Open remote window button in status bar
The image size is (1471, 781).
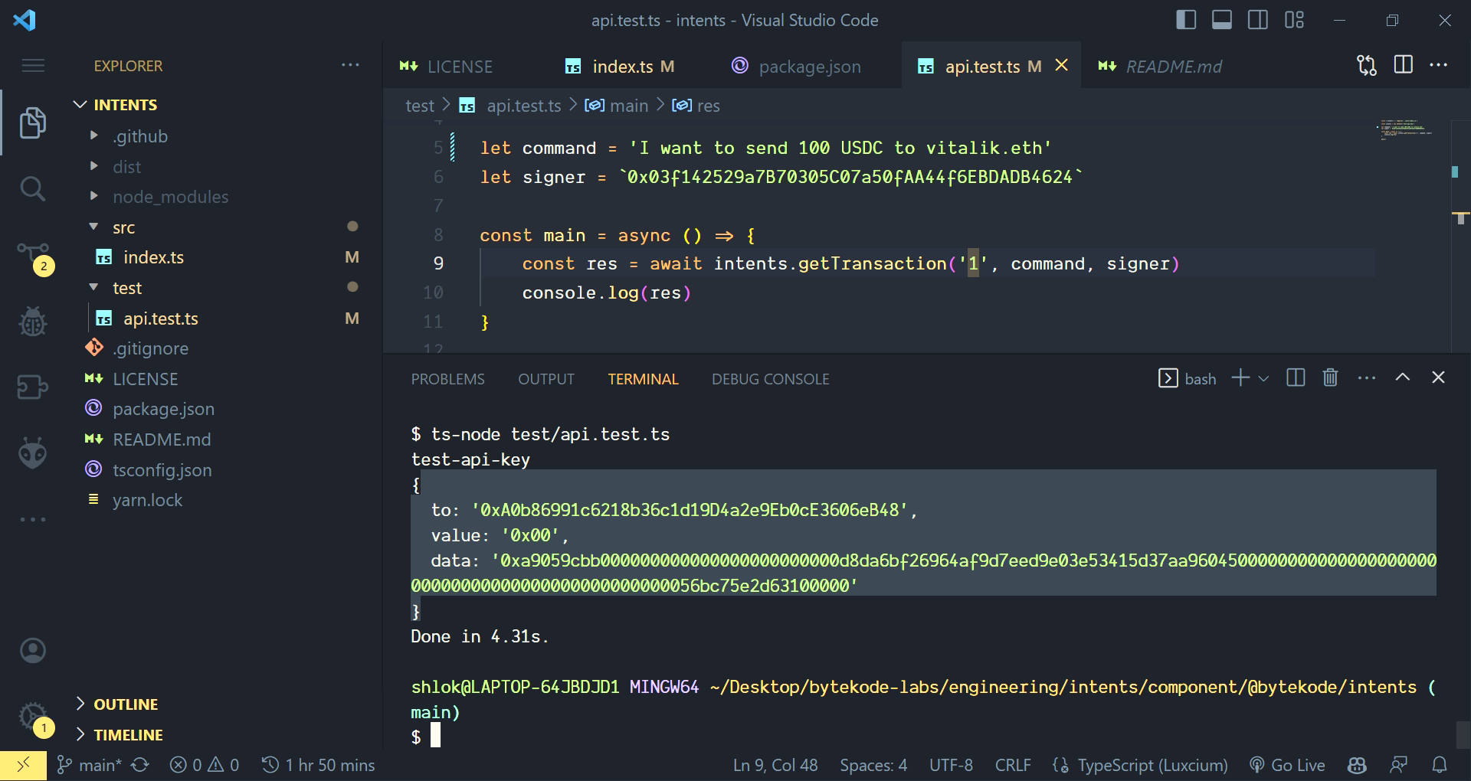coord(23,765)
